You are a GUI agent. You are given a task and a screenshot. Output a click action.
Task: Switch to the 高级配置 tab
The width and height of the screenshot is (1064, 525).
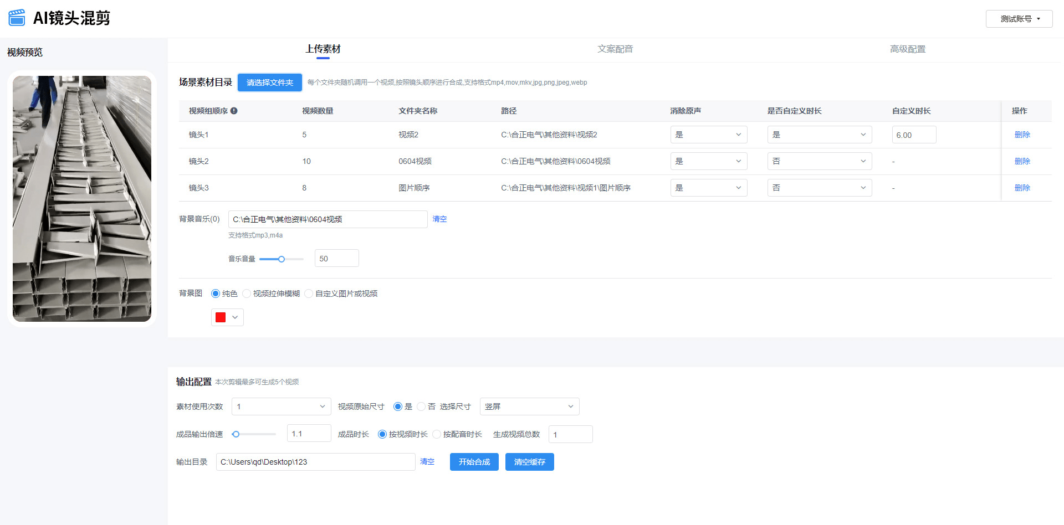908,49
